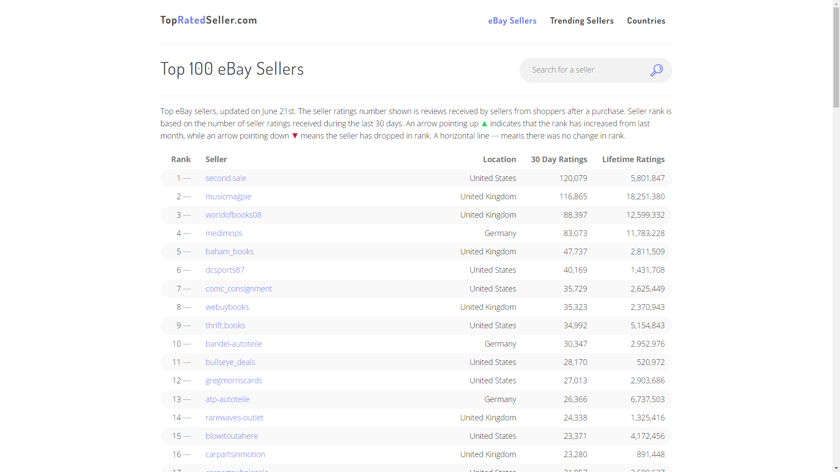View worldofbooks08 seller page

click(x=233, y=215)
